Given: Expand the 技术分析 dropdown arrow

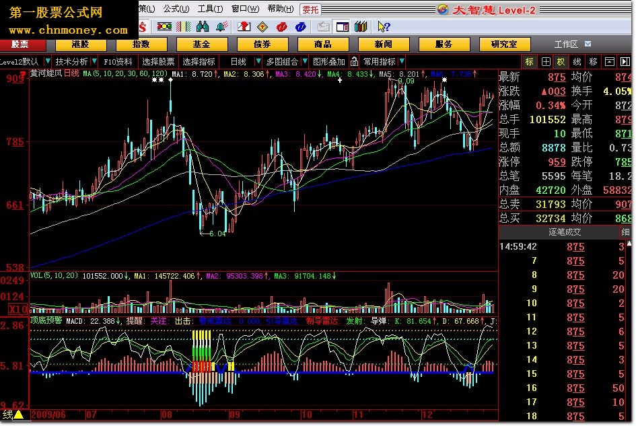Looking at the screenshot, I should 94,61.
